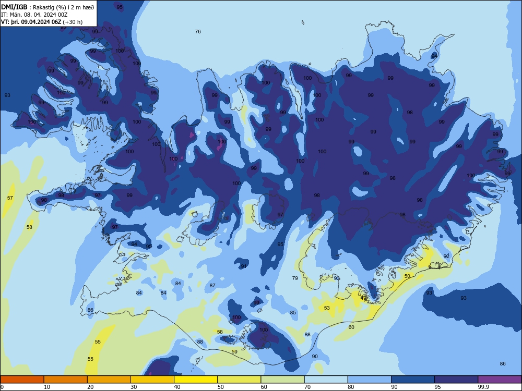522x391 pixels.
Task: Click the map value '53' in yellow area
Action: pos(327,308)
